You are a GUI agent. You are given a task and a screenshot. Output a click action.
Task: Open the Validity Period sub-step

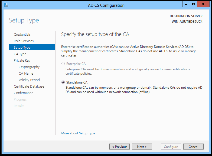click(x=29, y=80)
